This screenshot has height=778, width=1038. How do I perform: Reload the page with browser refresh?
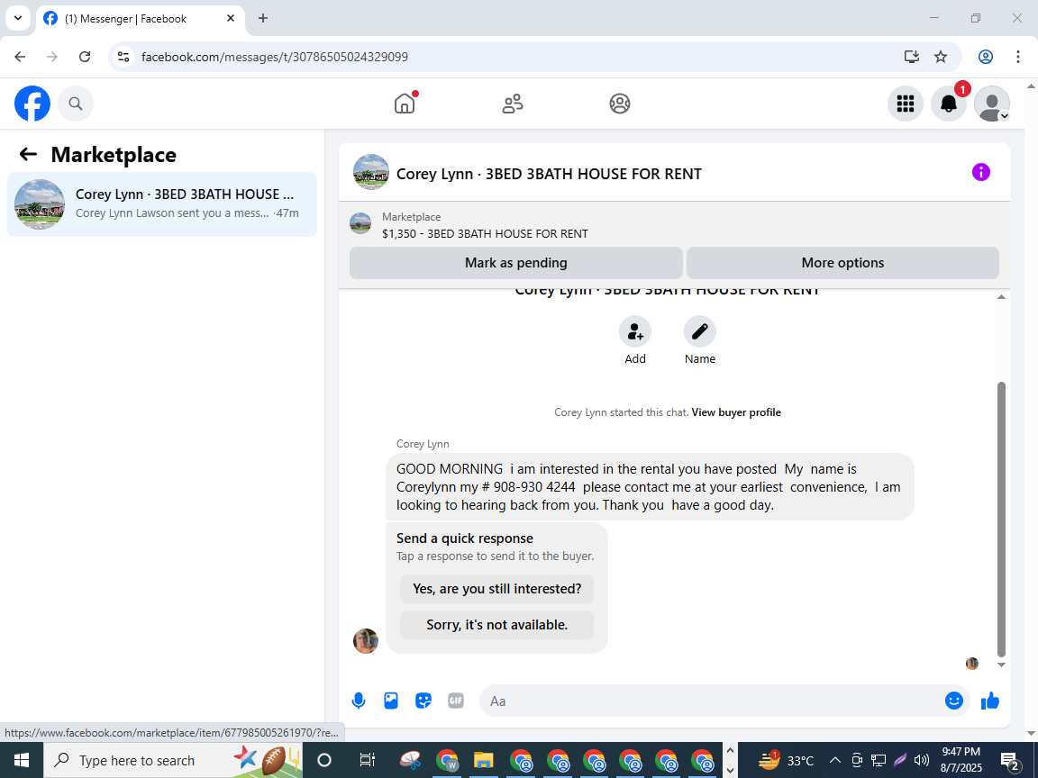pyautogui.click(x=85, y=57)
